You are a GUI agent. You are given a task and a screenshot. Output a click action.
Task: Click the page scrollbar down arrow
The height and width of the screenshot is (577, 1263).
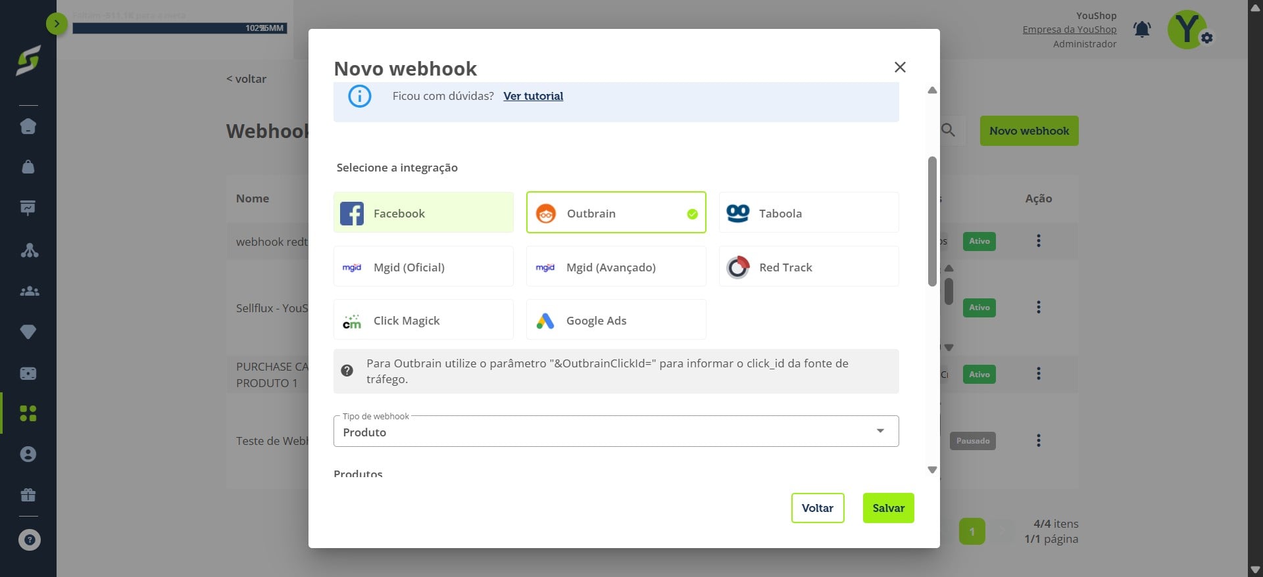[x=1255, y=570]
